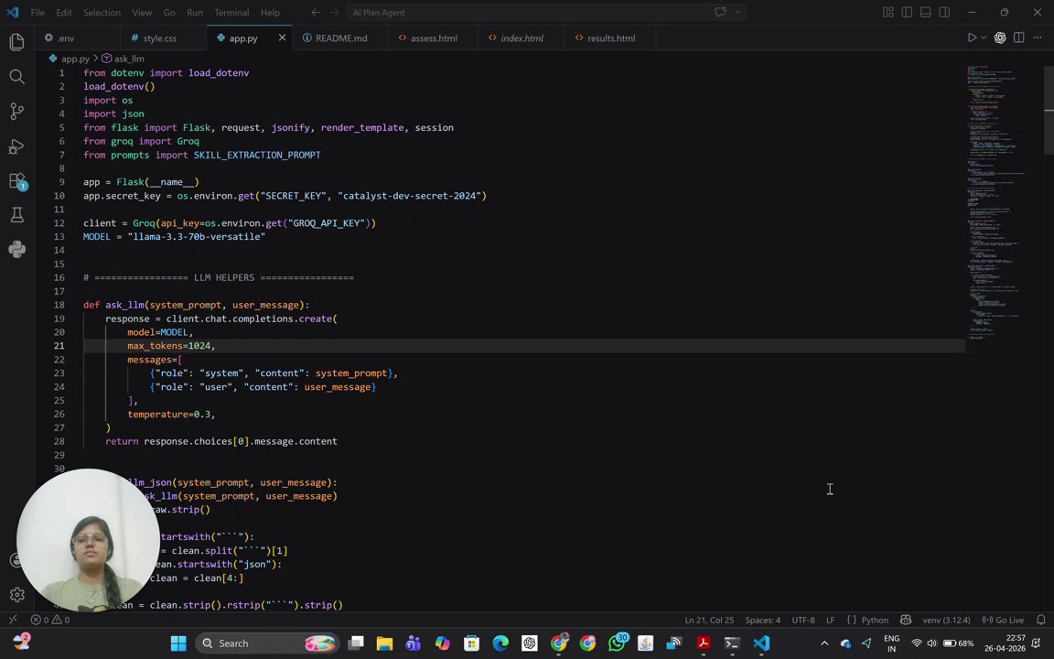The height and width of the screenshot is (659, 1054).
Task: Switch to the results.html tab
Action: tap(610, 38)
